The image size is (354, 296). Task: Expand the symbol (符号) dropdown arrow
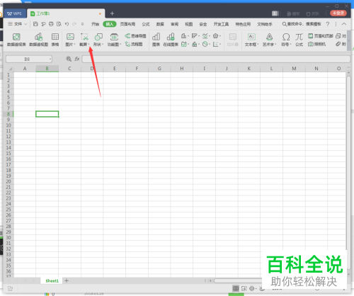click(x=290, y=45)
